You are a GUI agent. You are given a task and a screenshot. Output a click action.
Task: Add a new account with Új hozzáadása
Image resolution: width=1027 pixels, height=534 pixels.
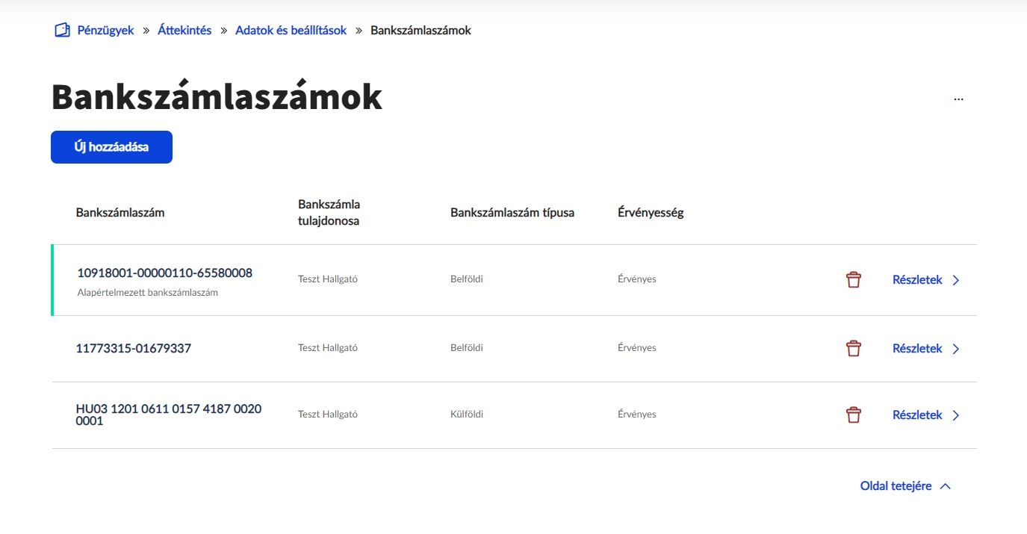click(x=111, y=147)
